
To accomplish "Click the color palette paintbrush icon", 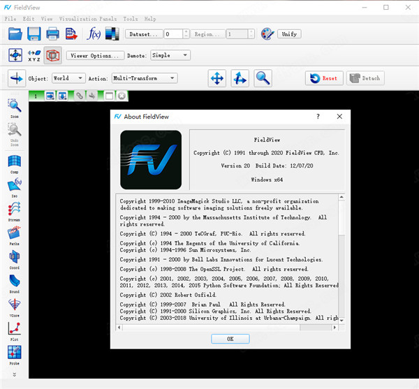I will click(267, 34).
